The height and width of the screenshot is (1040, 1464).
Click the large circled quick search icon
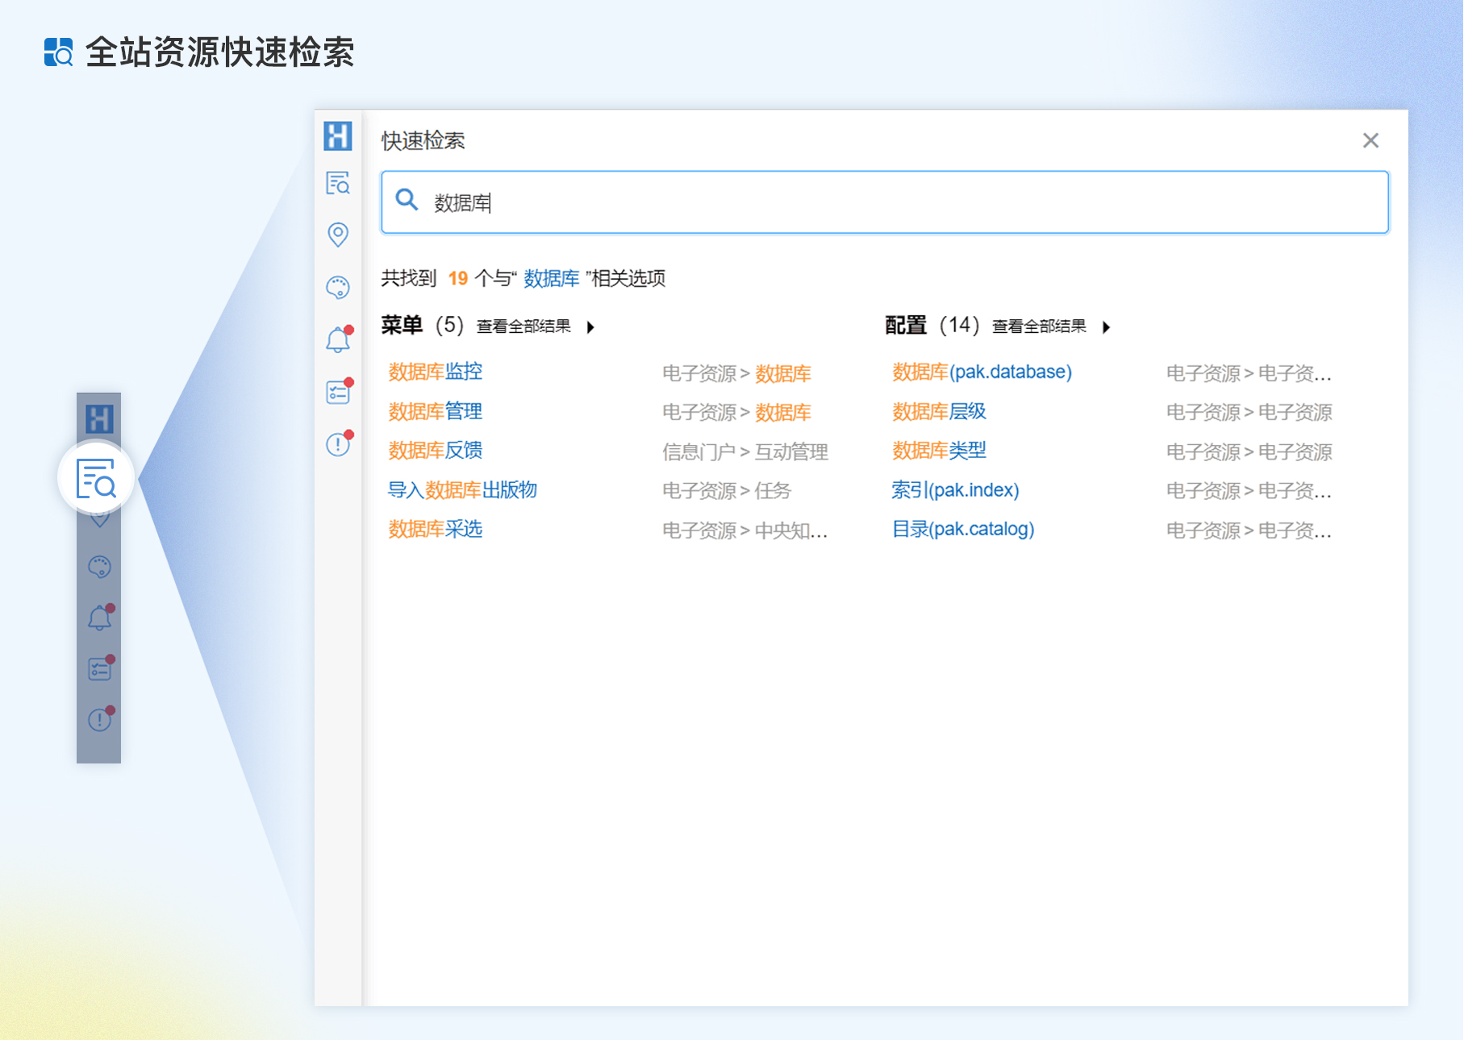pos(97,479)
